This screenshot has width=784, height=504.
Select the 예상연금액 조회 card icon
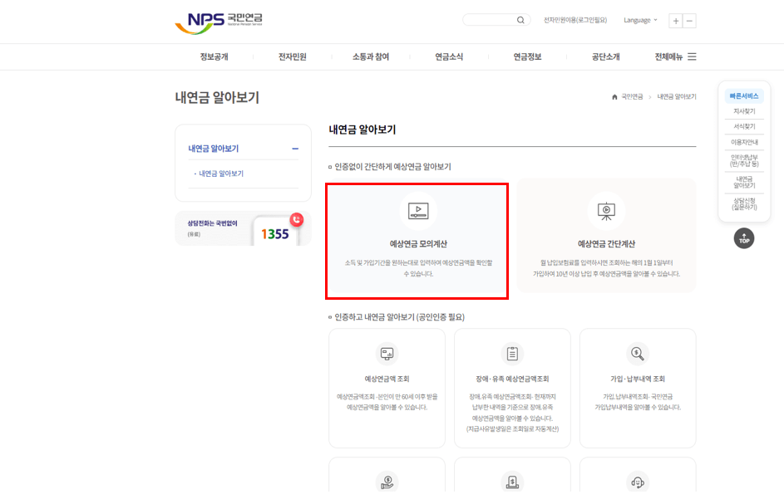click(x=387, y=354)
